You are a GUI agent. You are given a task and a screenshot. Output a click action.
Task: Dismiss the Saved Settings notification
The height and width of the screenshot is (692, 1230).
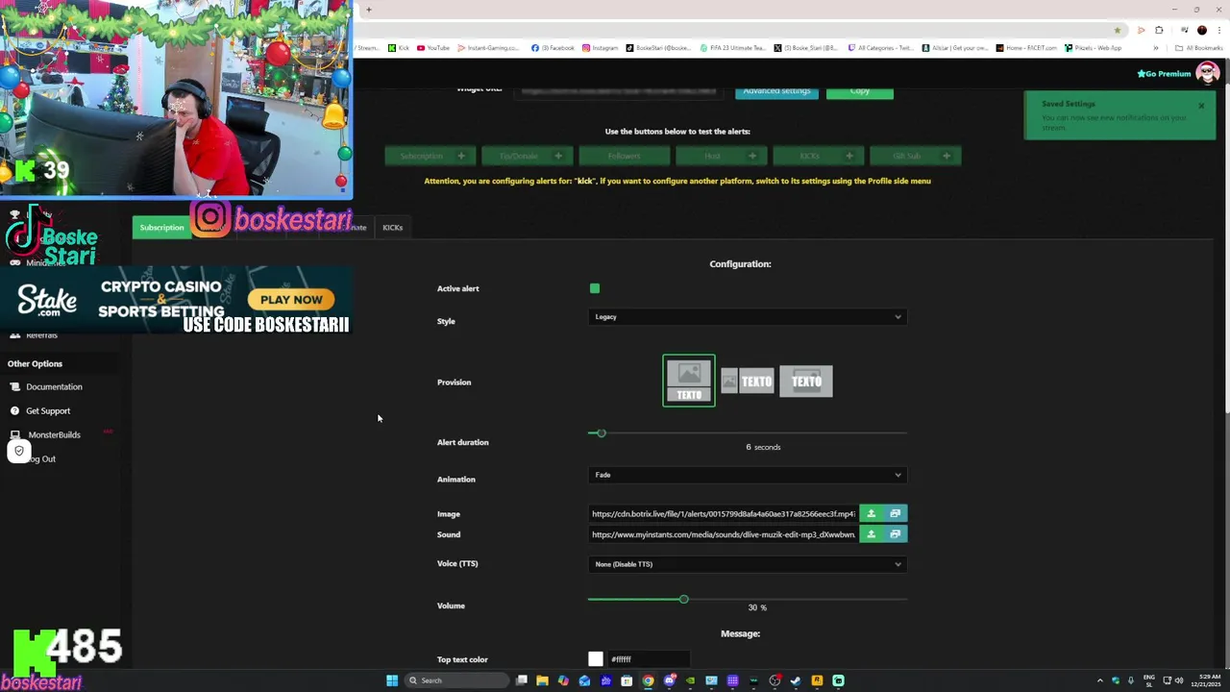coord(1201,106)
